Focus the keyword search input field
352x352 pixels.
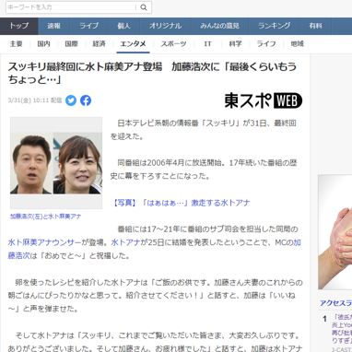tap(71, 7)
